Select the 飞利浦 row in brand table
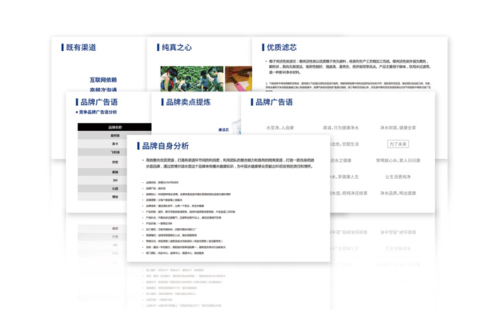The height and width of the screenshot is (310, 496). point(115,153)
